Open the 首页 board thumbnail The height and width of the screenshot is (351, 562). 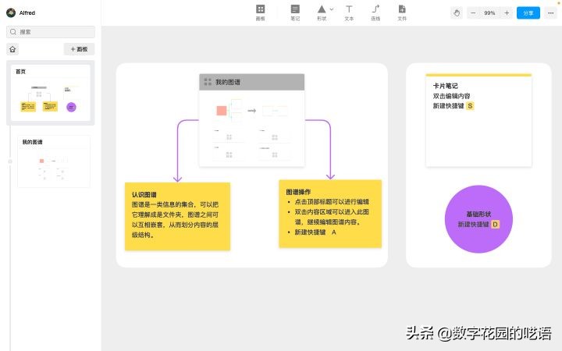click(51, 93)
